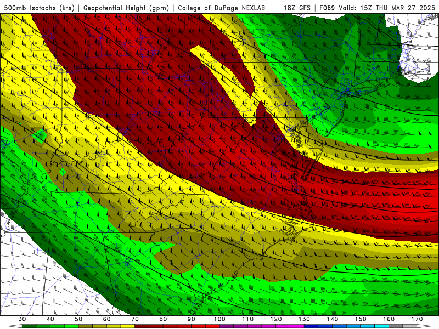Click the 140 label on the color scale
439x329 pixels.
333,319
